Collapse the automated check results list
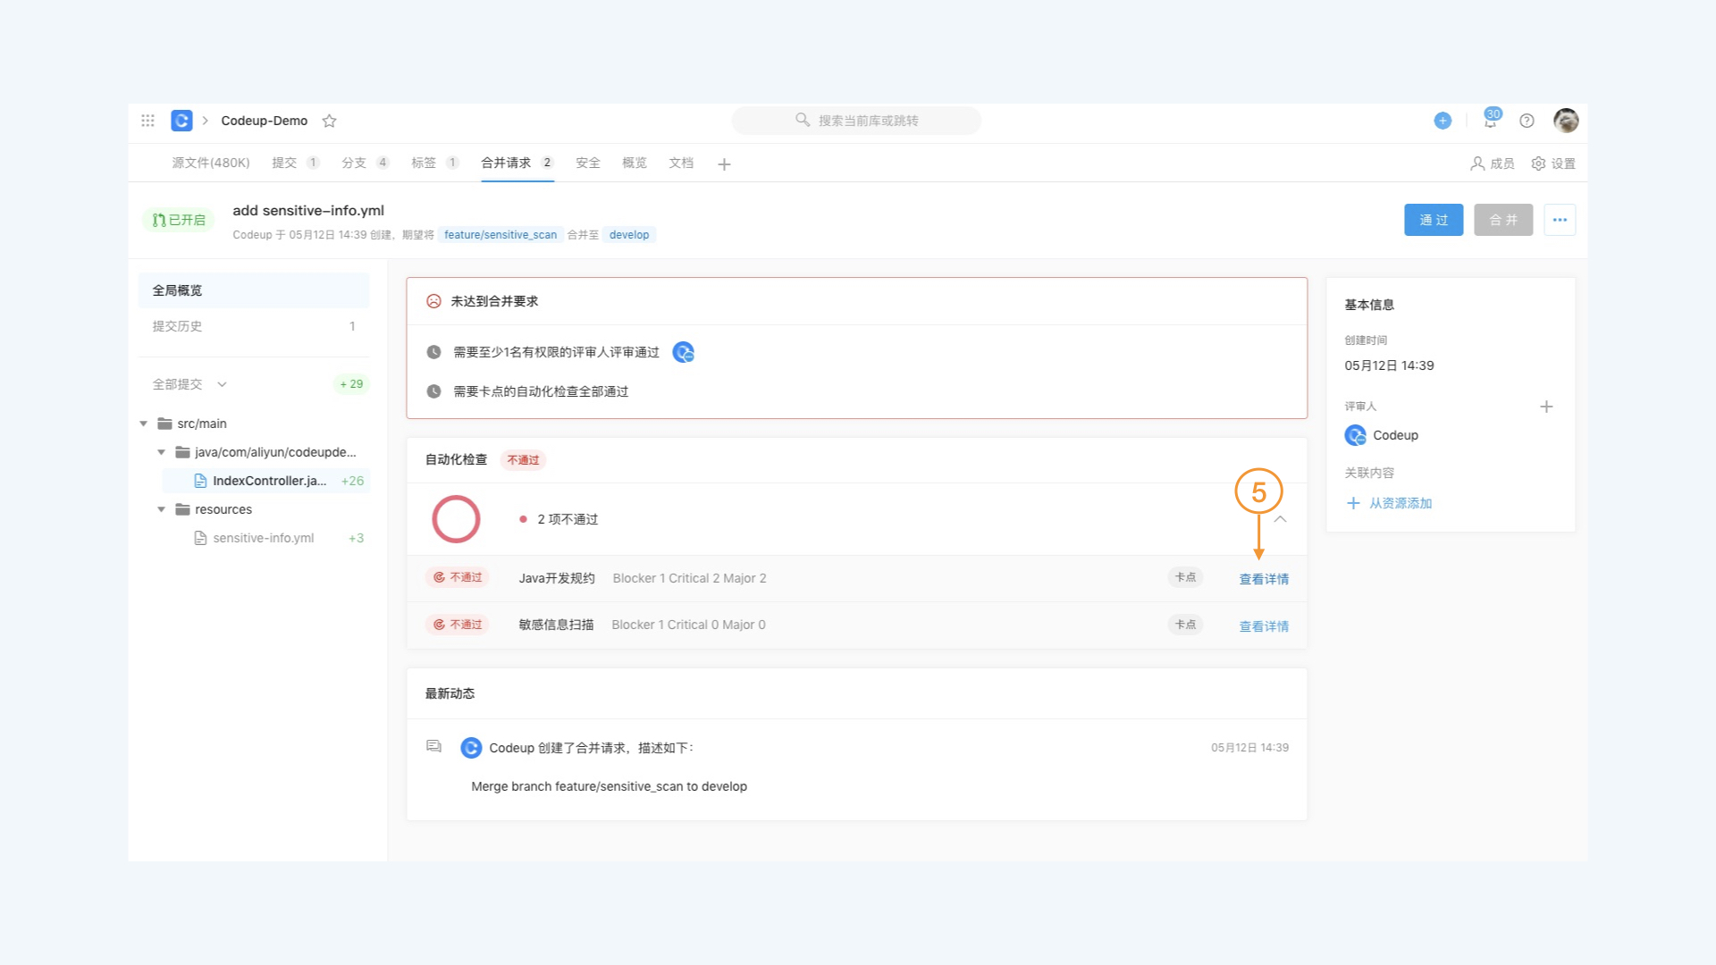The height and width of the screenshot is (965, 1716). pos(1280,519)
